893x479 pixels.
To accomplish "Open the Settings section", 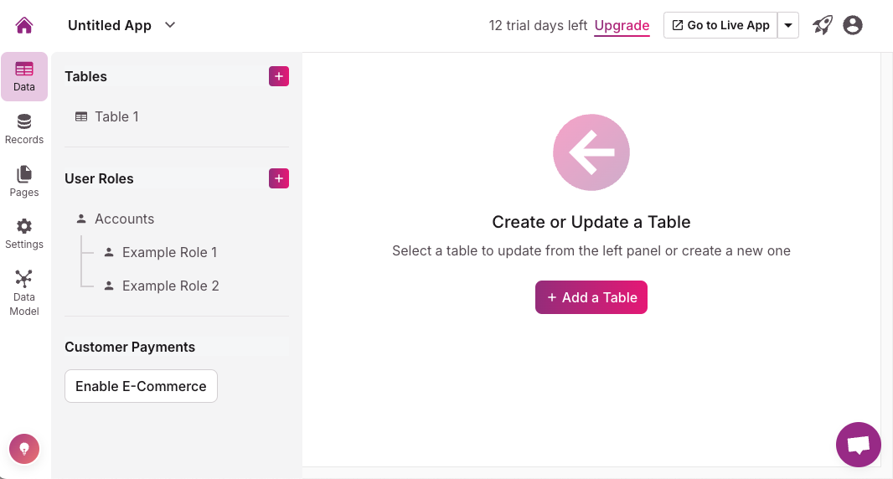I will pyautogui.click(x=24, y=234).
